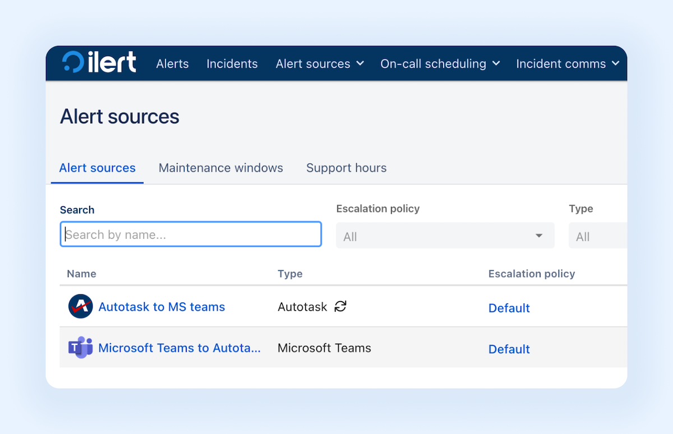Expand the Incident comms dropdown
Image resolution: width=673 pixels, height=434 pixels.
tap(568, 63)
